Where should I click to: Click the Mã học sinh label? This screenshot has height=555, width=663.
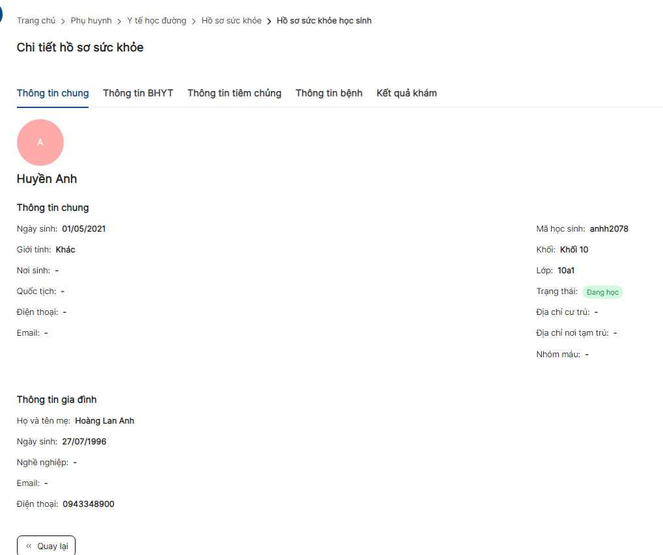click(x=561, y=229)
